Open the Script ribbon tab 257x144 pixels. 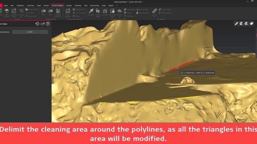104,6
